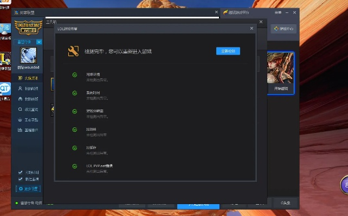Click the 英雄联盟 title bar app icon
The height and width of the screenshot is (216, 348).
pos(16,12)
